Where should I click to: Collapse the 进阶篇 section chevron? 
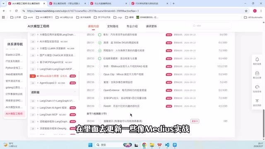click(75, 92)
